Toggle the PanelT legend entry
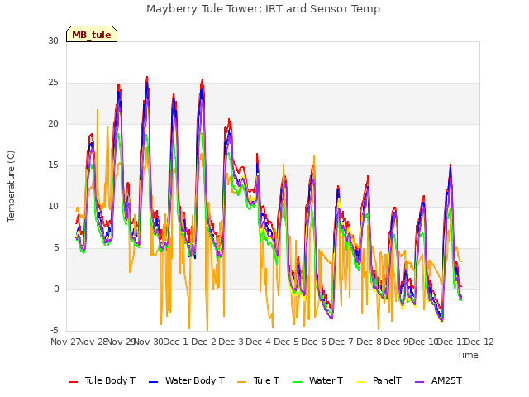The height and width of the screenshot is (397, 529). 379,380
